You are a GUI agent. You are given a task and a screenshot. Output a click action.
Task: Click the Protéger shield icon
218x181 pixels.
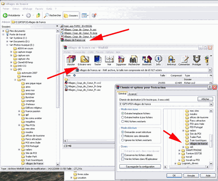[x=197, y=60]
